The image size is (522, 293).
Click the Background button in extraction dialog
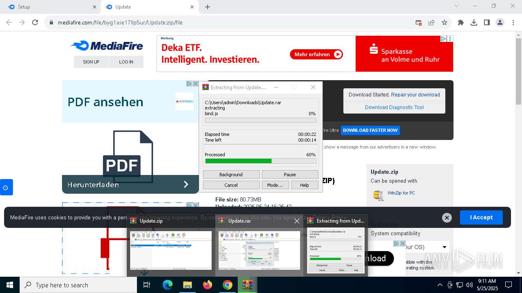[x=231, y=174]
